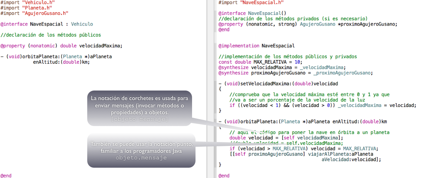
Task: Click the "@synthesize velocidadMaxima = _velocidadMaxima;" line
Action: (x=282, y=67)
